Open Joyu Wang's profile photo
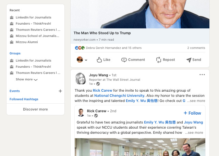219x156 pixels. tap(81, 78)
